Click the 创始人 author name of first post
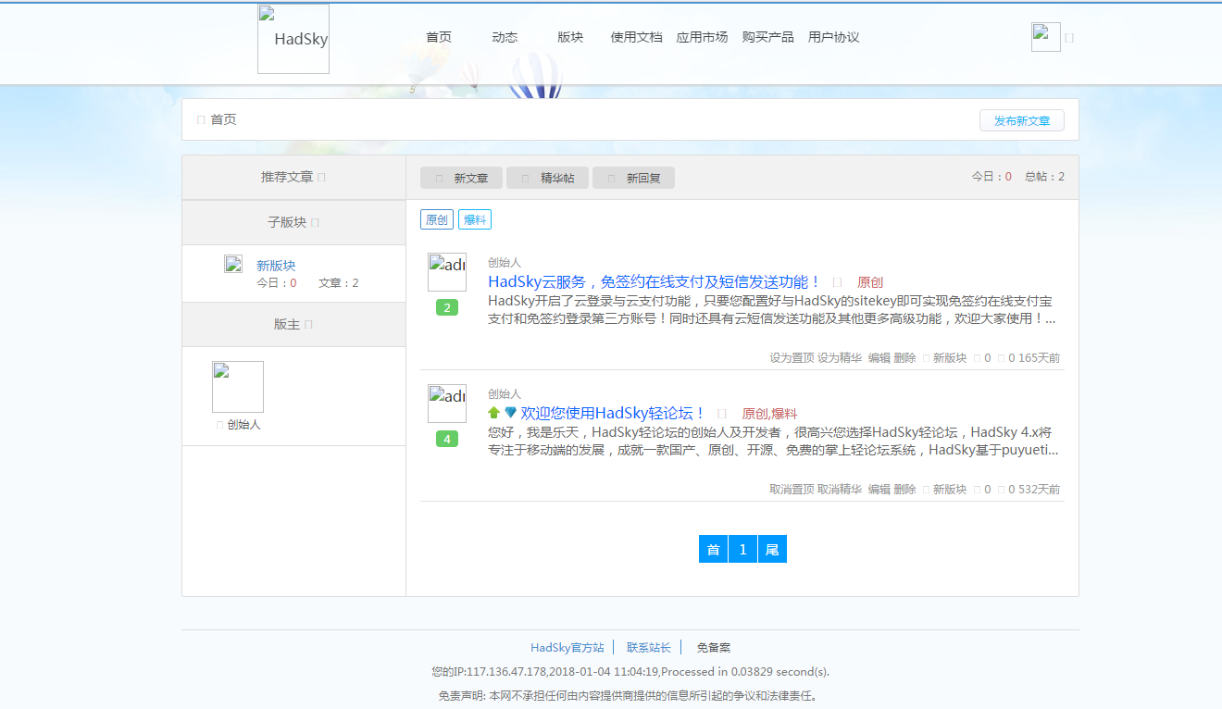The width and height of the screenshot is (1222, 709). pyautogui.click(x=505, y=263)
